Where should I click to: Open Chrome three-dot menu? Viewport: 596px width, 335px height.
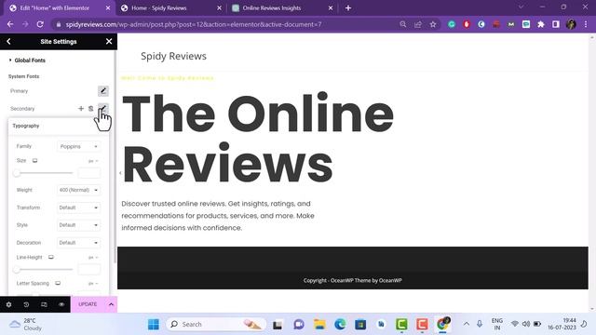(586, 24)
